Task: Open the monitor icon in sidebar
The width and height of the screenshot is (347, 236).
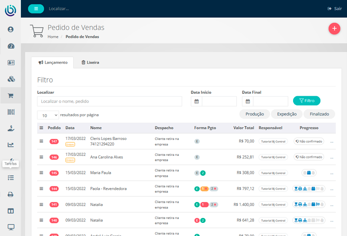Action: [11, 227]
